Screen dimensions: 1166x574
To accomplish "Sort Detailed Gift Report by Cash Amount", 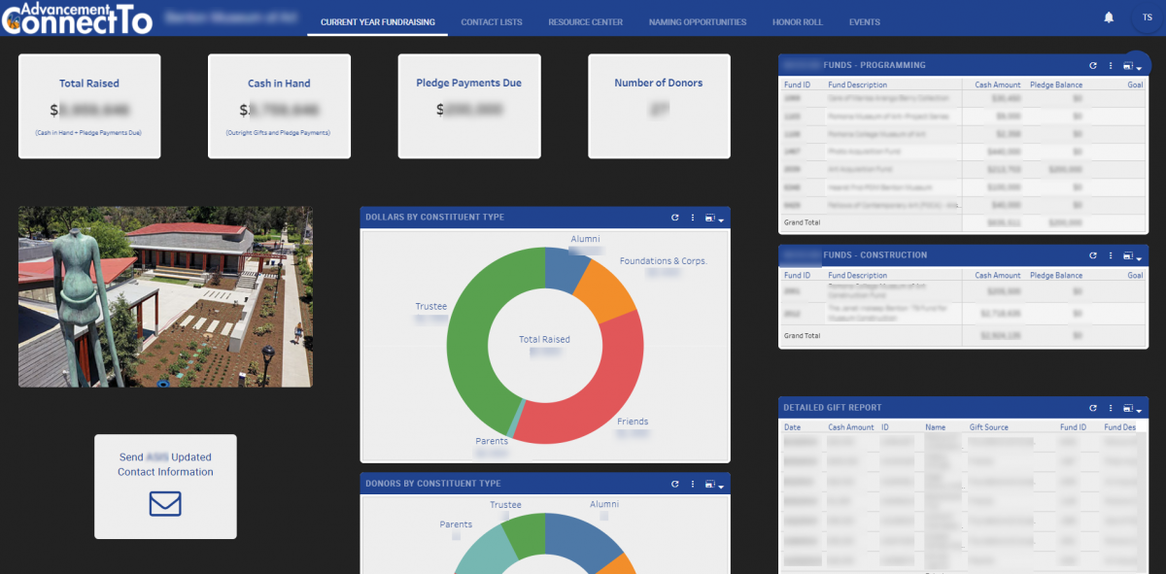I will pos(851,427).
